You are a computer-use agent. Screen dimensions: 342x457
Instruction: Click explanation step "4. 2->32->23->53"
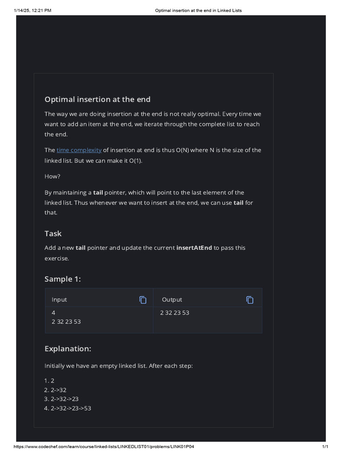click(x=68, y=408)
